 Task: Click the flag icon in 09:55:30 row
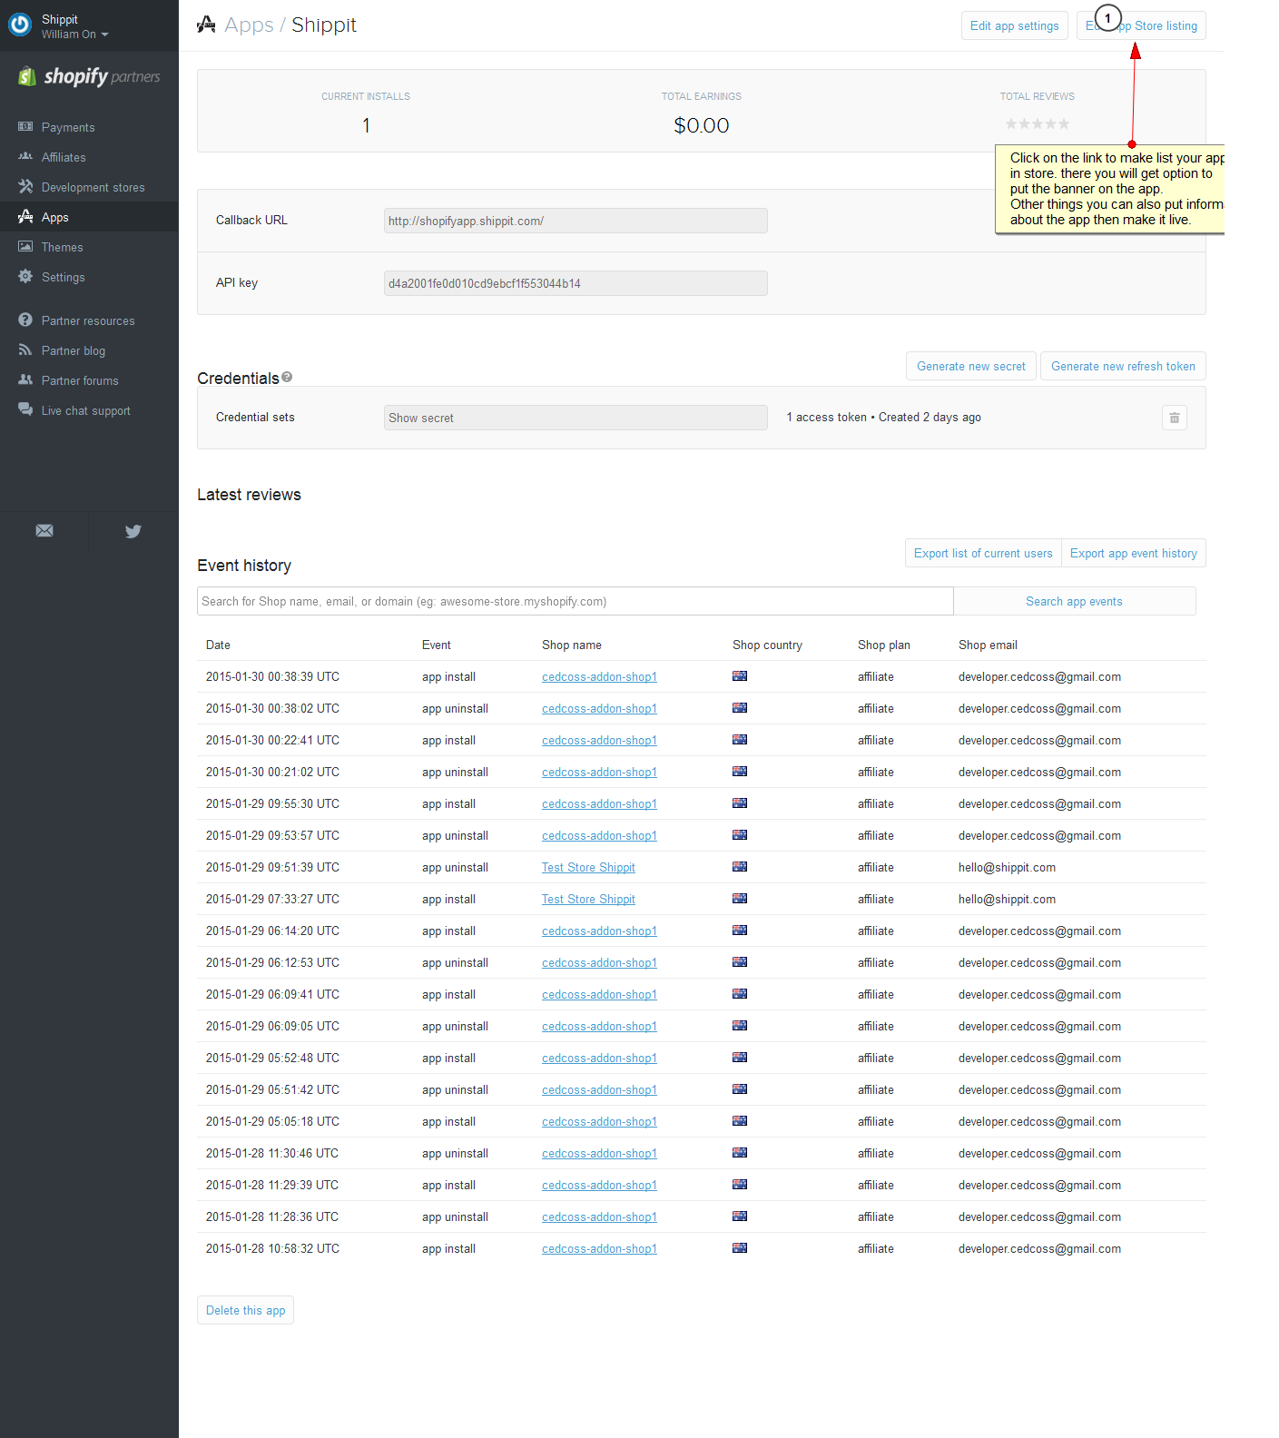(x=740, y=803)
